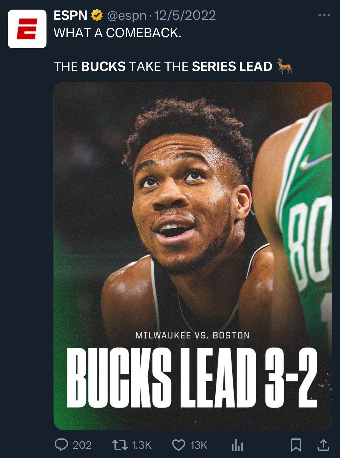Image resolution: width=340 pixels, height=458 pixels.
Task: Repost using the arrows icon
Action: pyautogui.click(x=120, y=445)
